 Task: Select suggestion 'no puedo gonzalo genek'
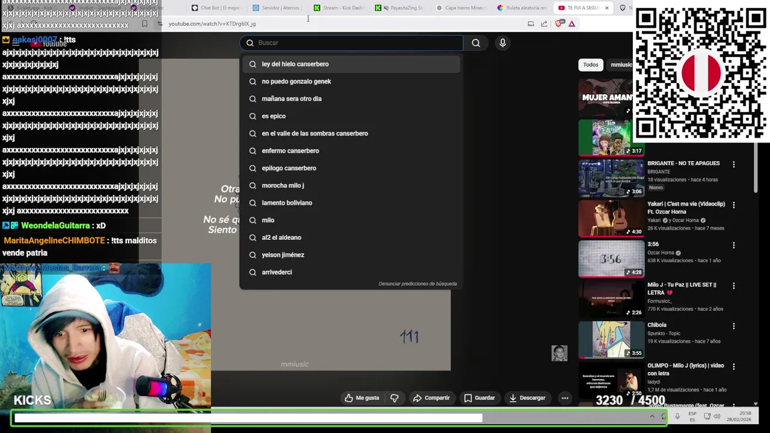[351, 81]
